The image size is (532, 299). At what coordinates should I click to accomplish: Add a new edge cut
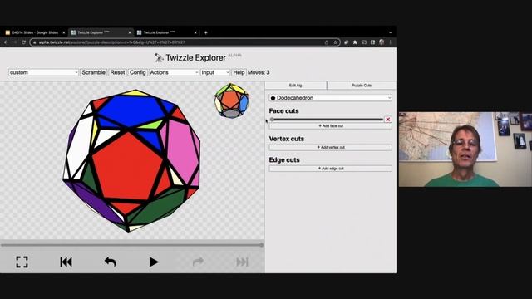[331, 169]
